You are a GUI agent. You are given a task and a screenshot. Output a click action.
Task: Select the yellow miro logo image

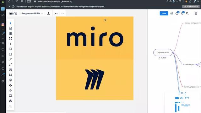point(95,58)
